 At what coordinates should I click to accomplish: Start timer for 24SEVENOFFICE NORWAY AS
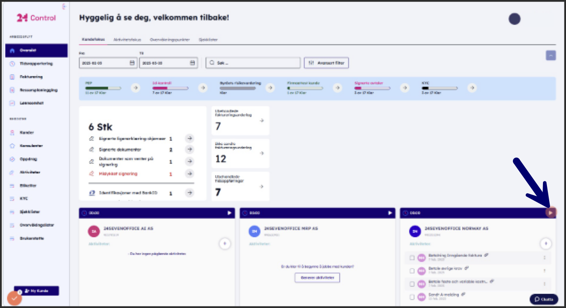coord(550,213)
